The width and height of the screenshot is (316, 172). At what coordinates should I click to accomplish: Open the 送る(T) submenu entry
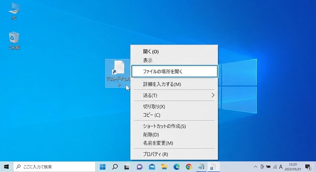(x=174, y=95)
